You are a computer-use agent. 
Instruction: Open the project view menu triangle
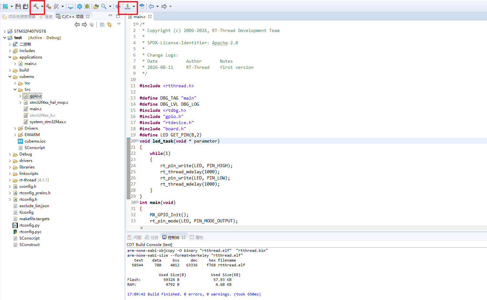pos(119,24)
